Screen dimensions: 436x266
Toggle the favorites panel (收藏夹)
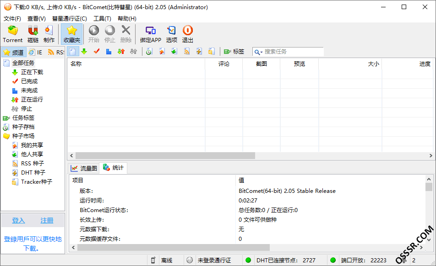coord(72,34)
